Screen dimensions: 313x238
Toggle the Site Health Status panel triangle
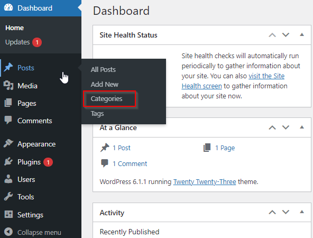pos(302,35)
